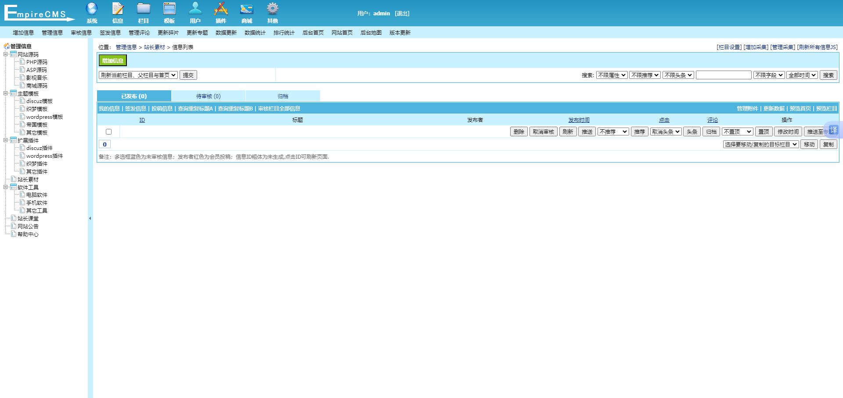Open the 不限属性 search dropdown
843x398 pixels.
612,75
